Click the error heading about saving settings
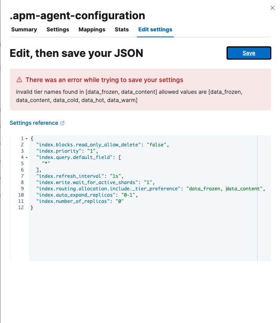Viewport: 280px width, 323px height. (104, 80)
